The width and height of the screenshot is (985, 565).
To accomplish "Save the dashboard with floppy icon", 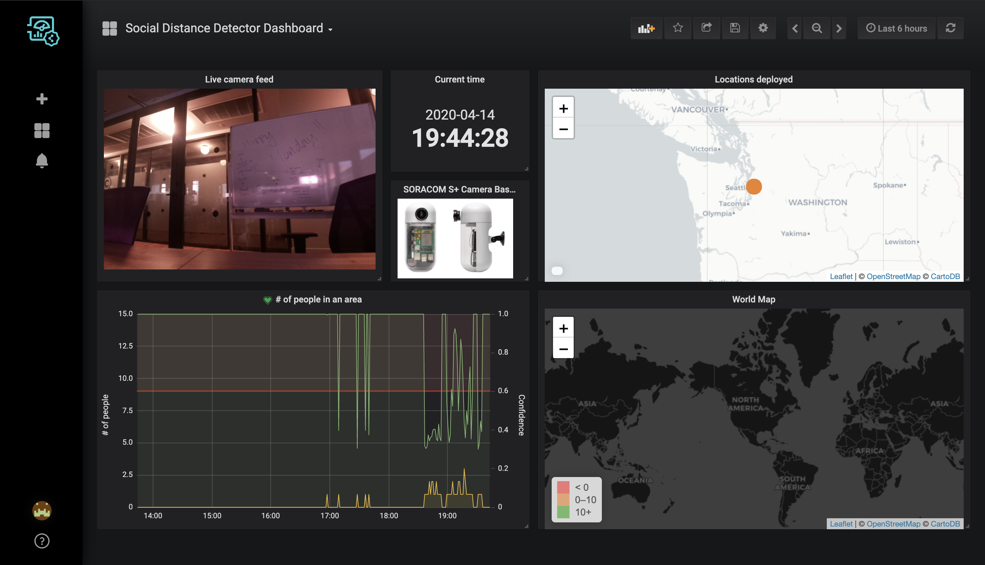I will (x=735, y=28).
